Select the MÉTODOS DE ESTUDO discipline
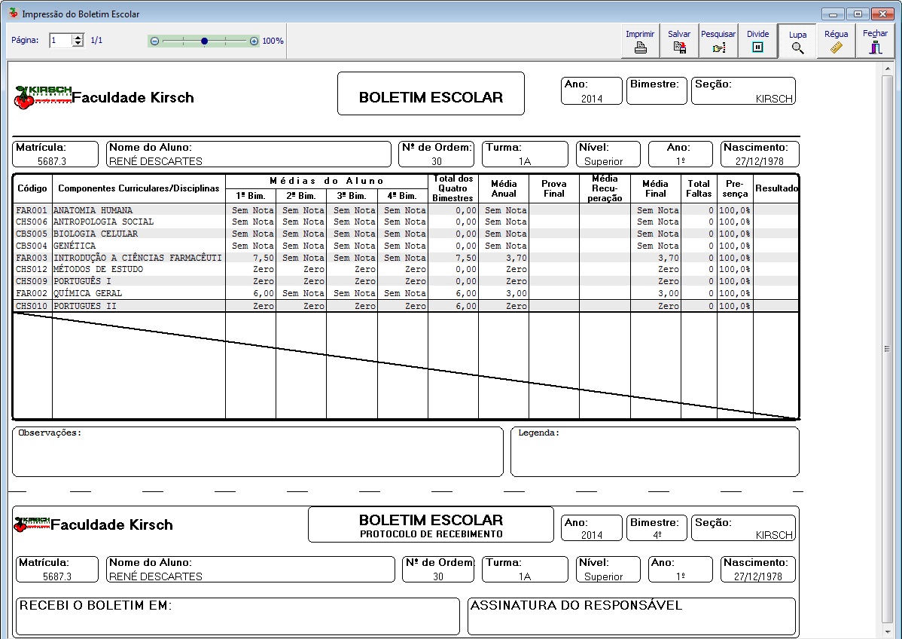This screenshot has width=902, height=639. pyautogui.click(x=99, y=270)
